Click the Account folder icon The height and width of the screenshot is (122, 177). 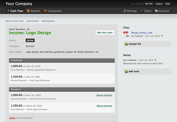(x=156, y=11)
